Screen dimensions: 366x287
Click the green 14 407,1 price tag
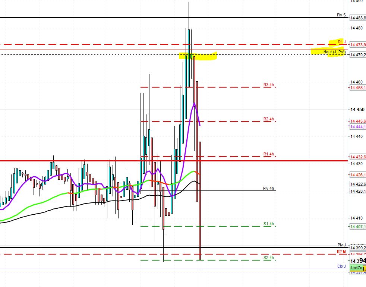[357, 227]
